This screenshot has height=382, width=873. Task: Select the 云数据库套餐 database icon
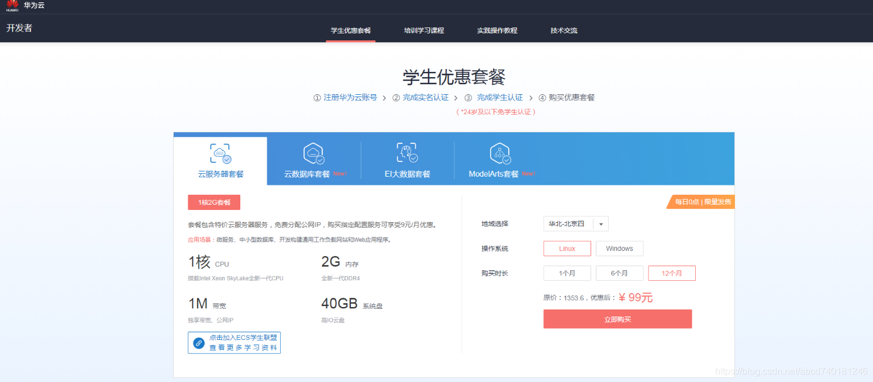[x=314, y=154]
